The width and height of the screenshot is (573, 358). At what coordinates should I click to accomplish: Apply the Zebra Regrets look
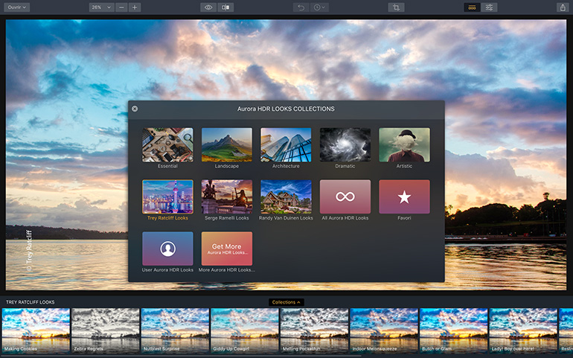pos(105,329)
